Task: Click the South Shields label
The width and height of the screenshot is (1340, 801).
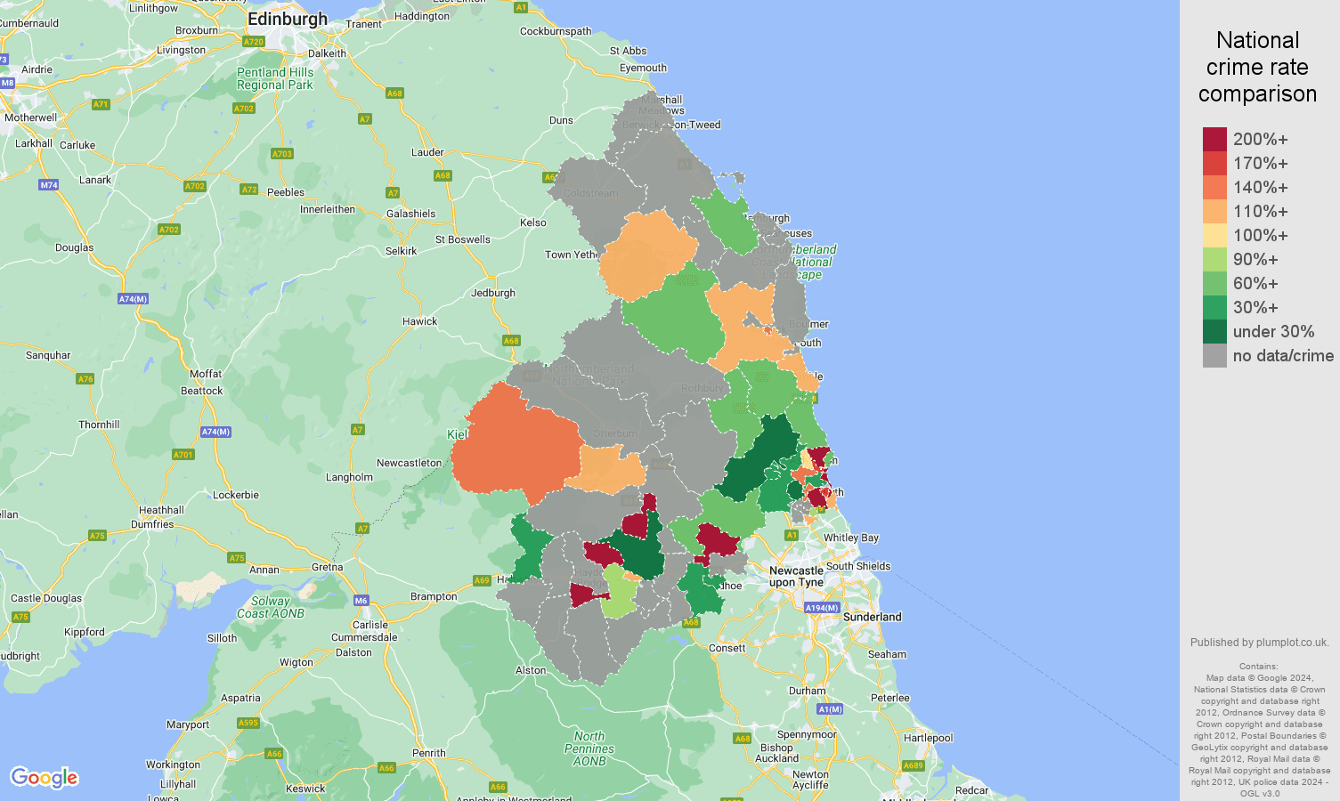Action: (x=858, y=566)
